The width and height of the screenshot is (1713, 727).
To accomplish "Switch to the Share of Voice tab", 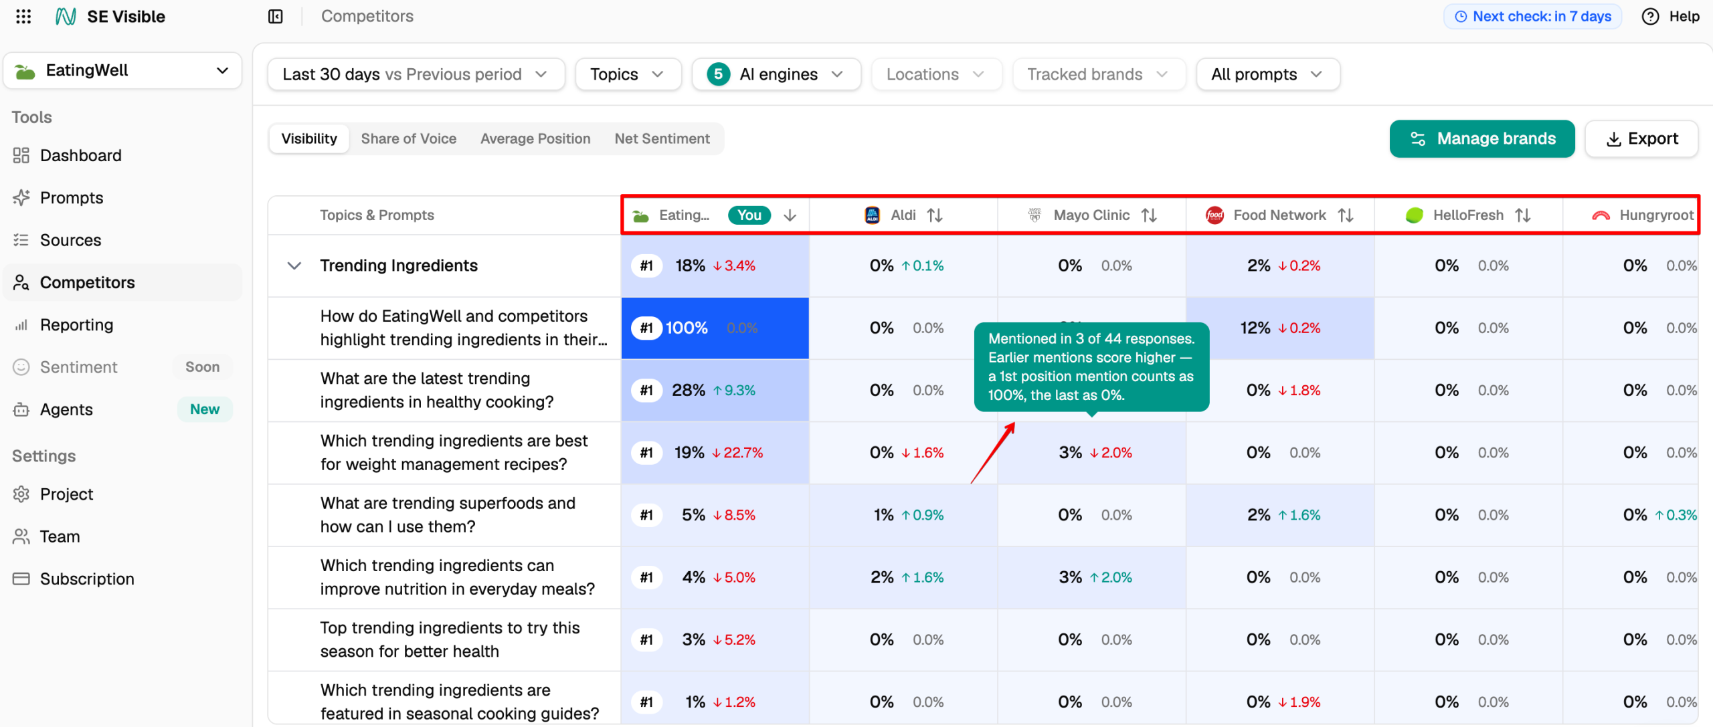I will tap(409, 138).
